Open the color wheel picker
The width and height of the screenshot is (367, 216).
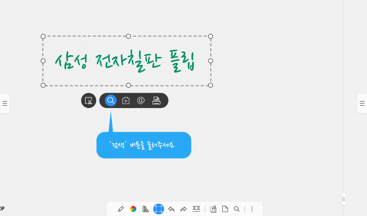click(133, 209)
